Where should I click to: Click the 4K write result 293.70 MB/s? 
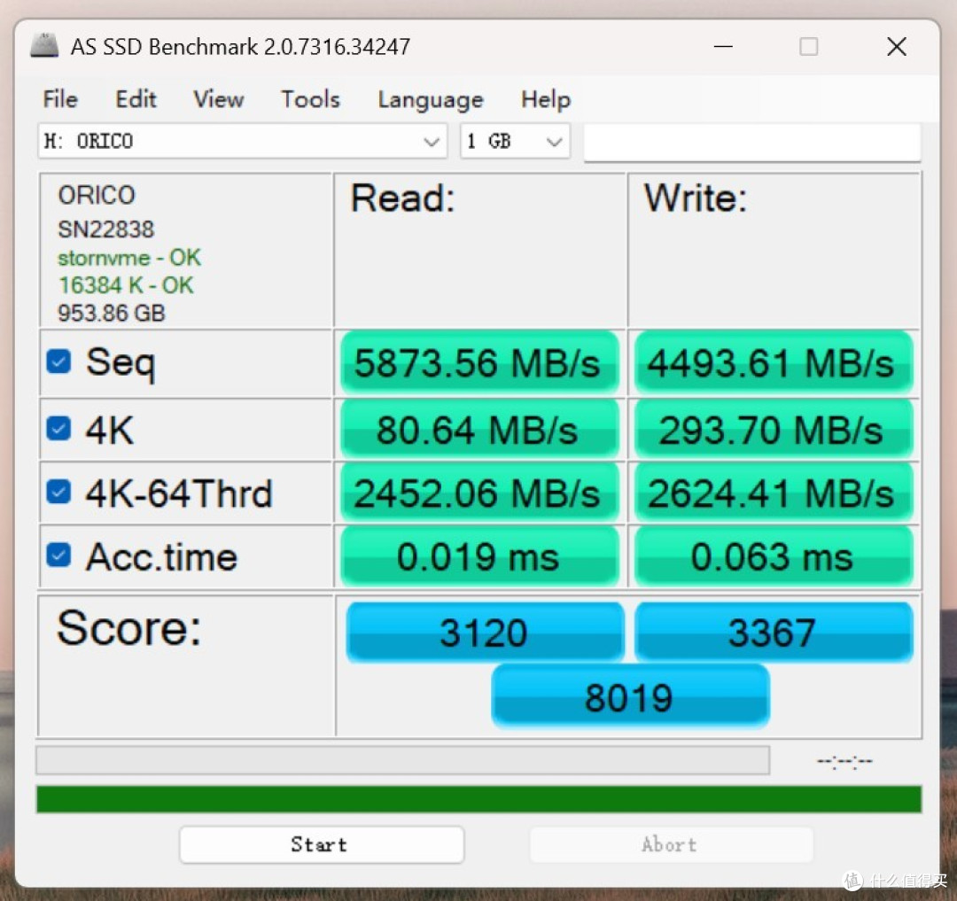(x=774, y=430)
